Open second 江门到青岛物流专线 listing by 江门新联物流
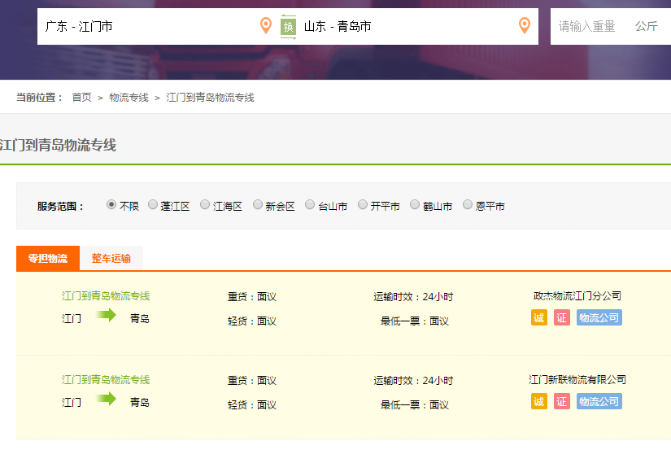 (x=106, y=380)
